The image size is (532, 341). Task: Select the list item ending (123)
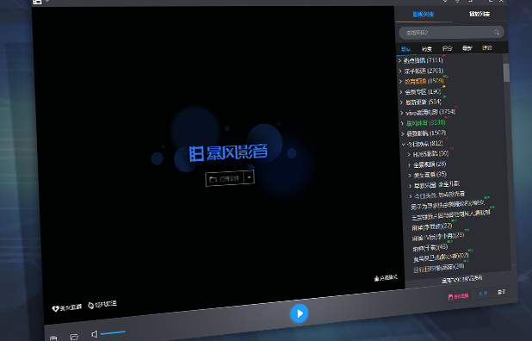pos(438,237)
